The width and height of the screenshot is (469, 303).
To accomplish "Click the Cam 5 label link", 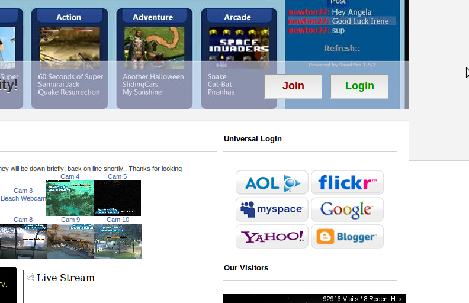I will 117,176.
